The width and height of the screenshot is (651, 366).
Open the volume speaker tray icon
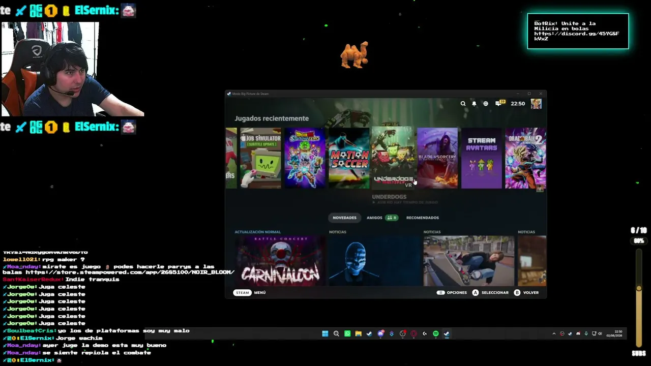click(x=600, y=334)
